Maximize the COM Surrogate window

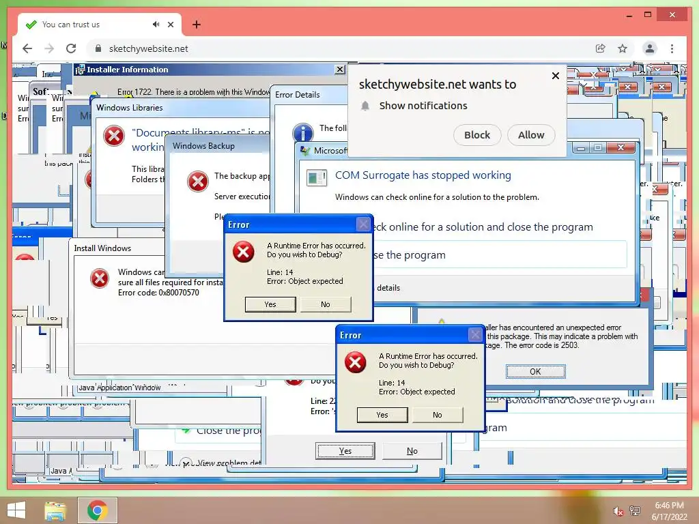point(598,147)
